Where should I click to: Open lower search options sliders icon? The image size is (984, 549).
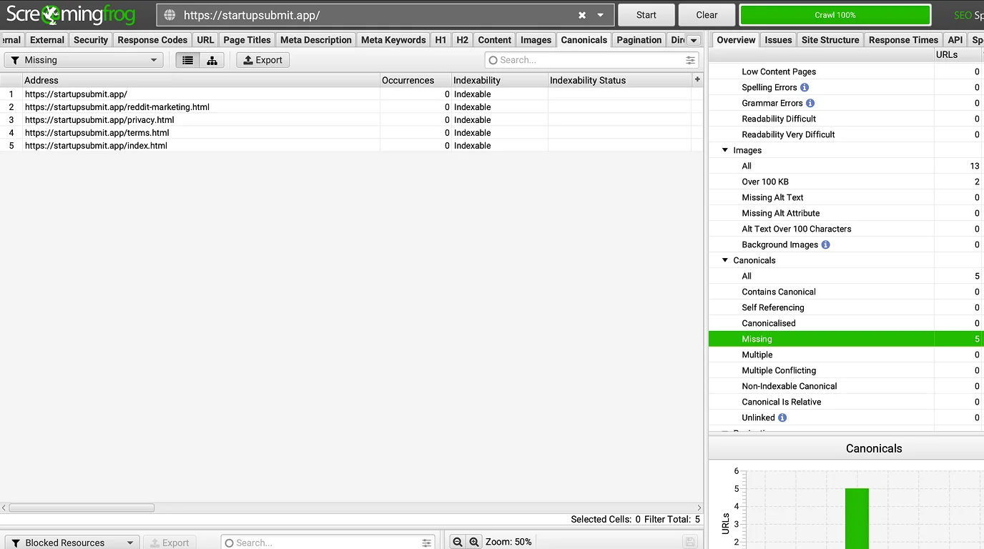click(426, 543)
